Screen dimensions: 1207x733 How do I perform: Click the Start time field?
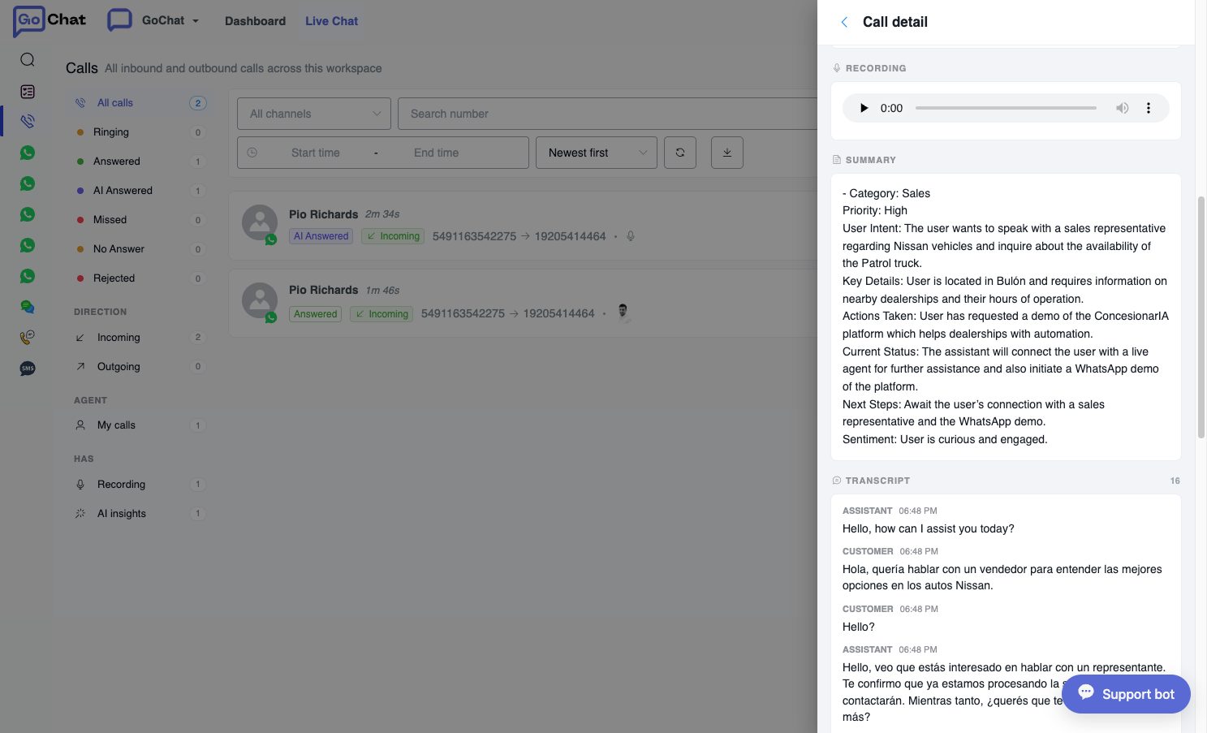click(315, 153)
